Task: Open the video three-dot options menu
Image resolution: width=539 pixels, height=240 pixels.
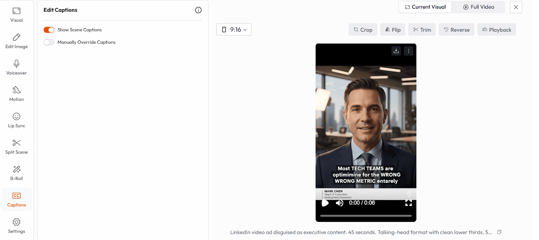Action: pos(409,51)
